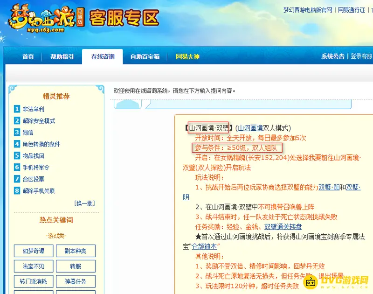Open recommended item 解除安全模式

pyautogui.click(x=39, y=121)
